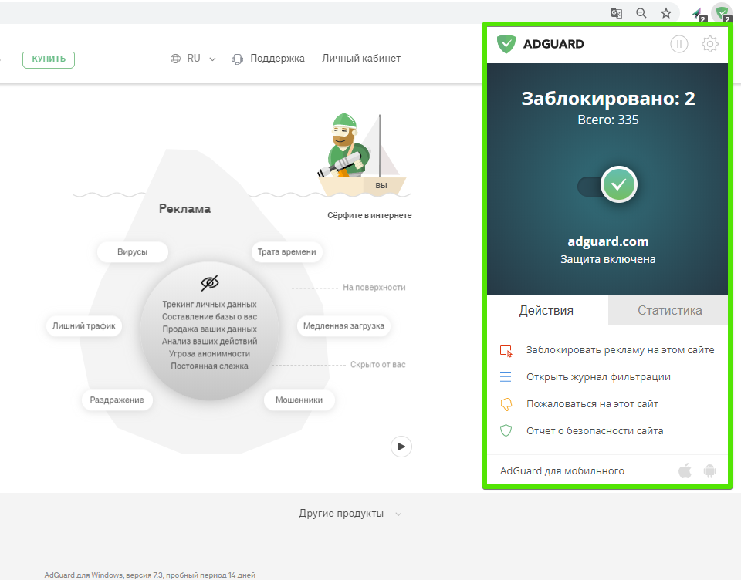Click the Раздражение bubble
Screen dimensions: 741x580
click(117, 400)
